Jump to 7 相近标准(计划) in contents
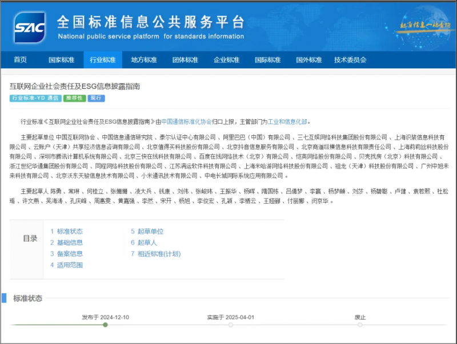The height and width of the screenshot is (344, 457). point(155,254)
